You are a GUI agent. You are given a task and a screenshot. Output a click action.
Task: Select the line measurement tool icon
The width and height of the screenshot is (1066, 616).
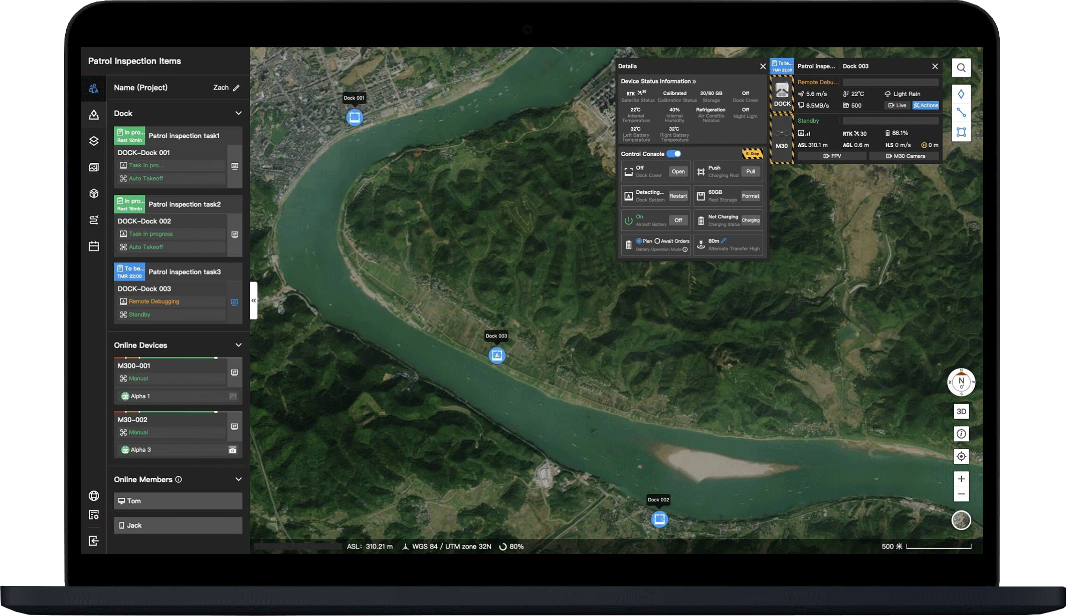961,113
